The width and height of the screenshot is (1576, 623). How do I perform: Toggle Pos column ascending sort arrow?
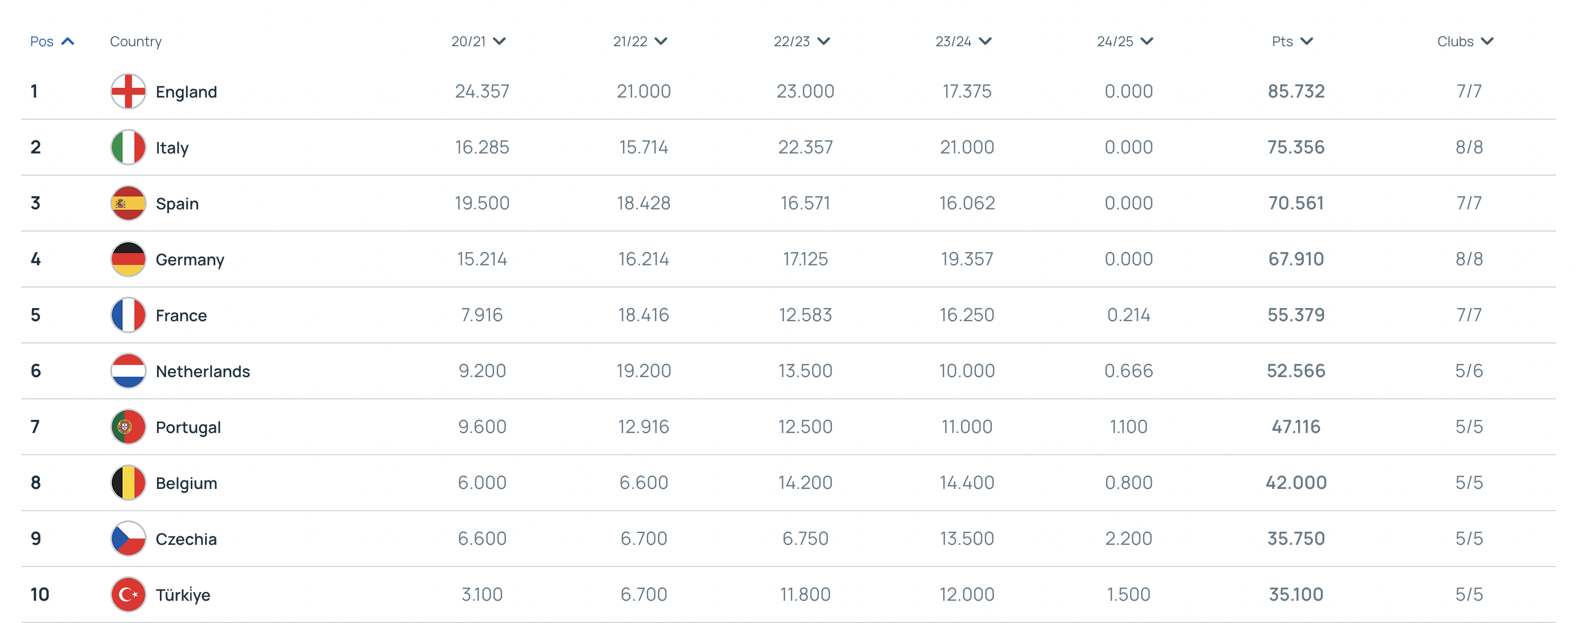click(68, 41)
